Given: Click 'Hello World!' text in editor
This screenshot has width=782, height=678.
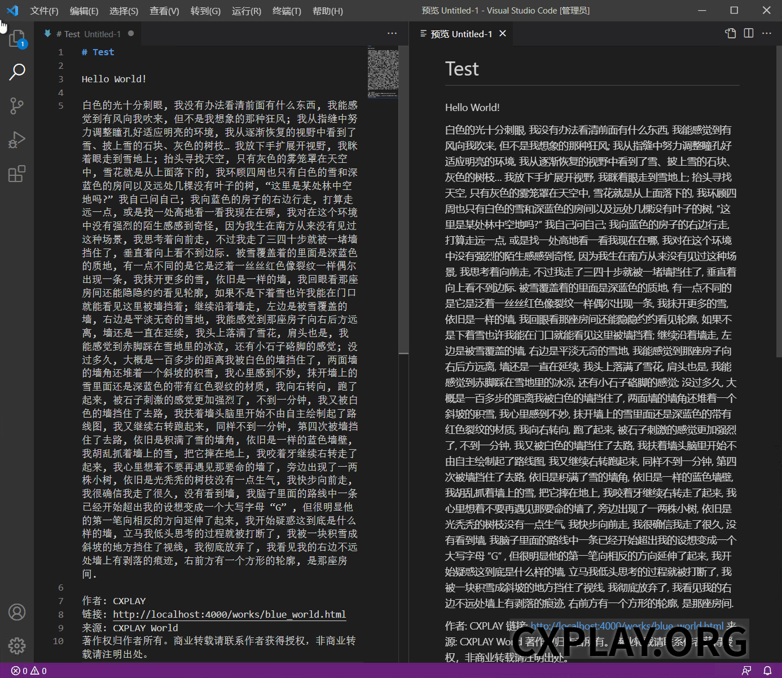Looking at the screenshot, I should coord(114,79).
